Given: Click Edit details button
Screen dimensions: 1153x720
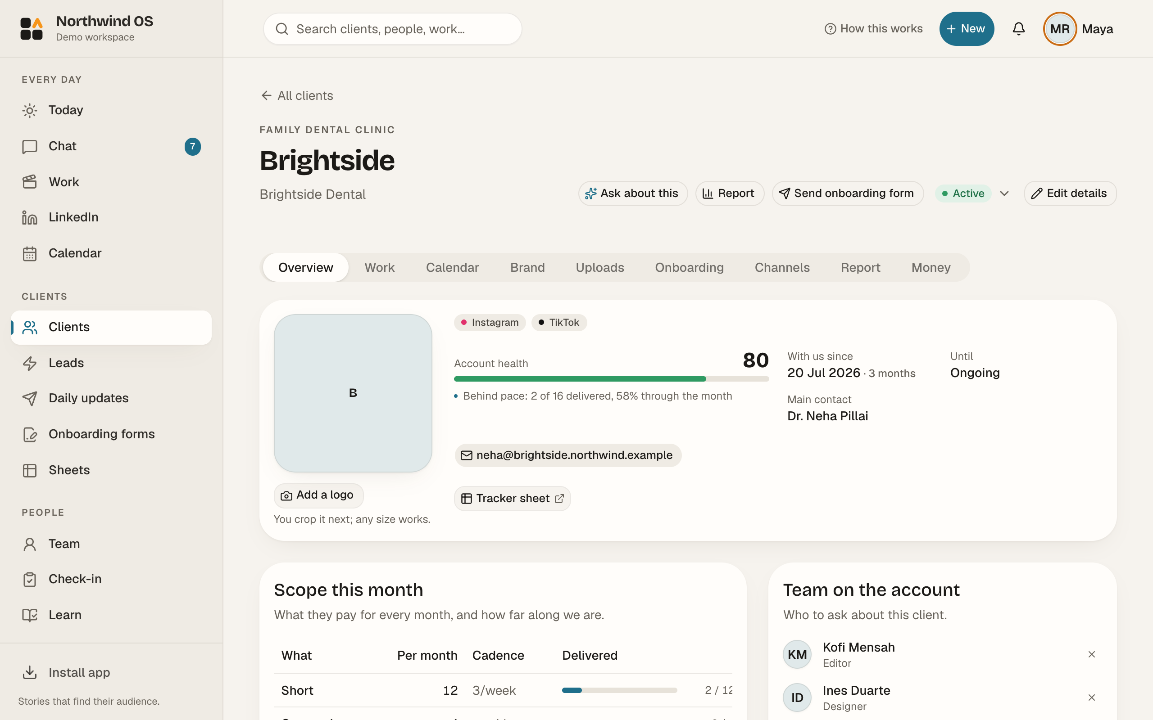Looking at the screenshot, I should click(1070, 193).
